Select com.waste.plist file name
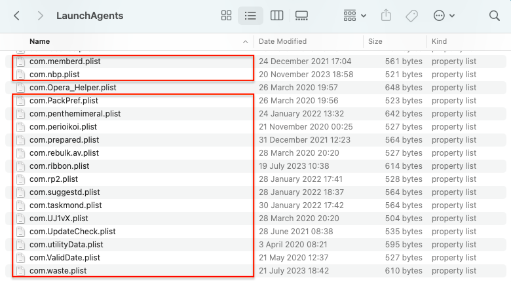The height and width of the screenshot is (282, 511). 58,271
